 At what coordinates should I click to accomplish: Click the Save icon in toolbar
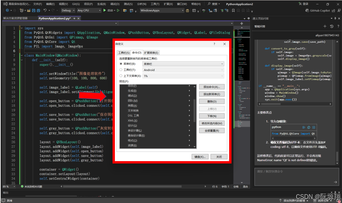[x=34, y=10]
